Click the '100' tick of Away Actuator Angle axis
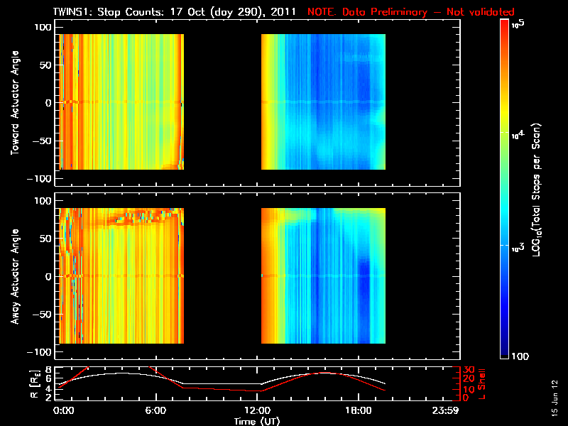Screen dimensions: 568x426 click(43, 201)
